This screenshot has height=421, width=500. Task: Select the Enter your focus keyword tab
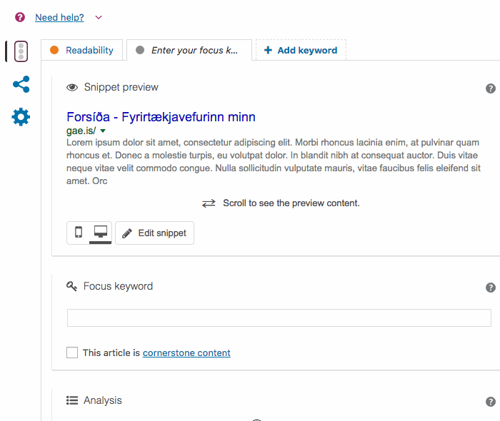pyautogui.click(x=189, y=50)
